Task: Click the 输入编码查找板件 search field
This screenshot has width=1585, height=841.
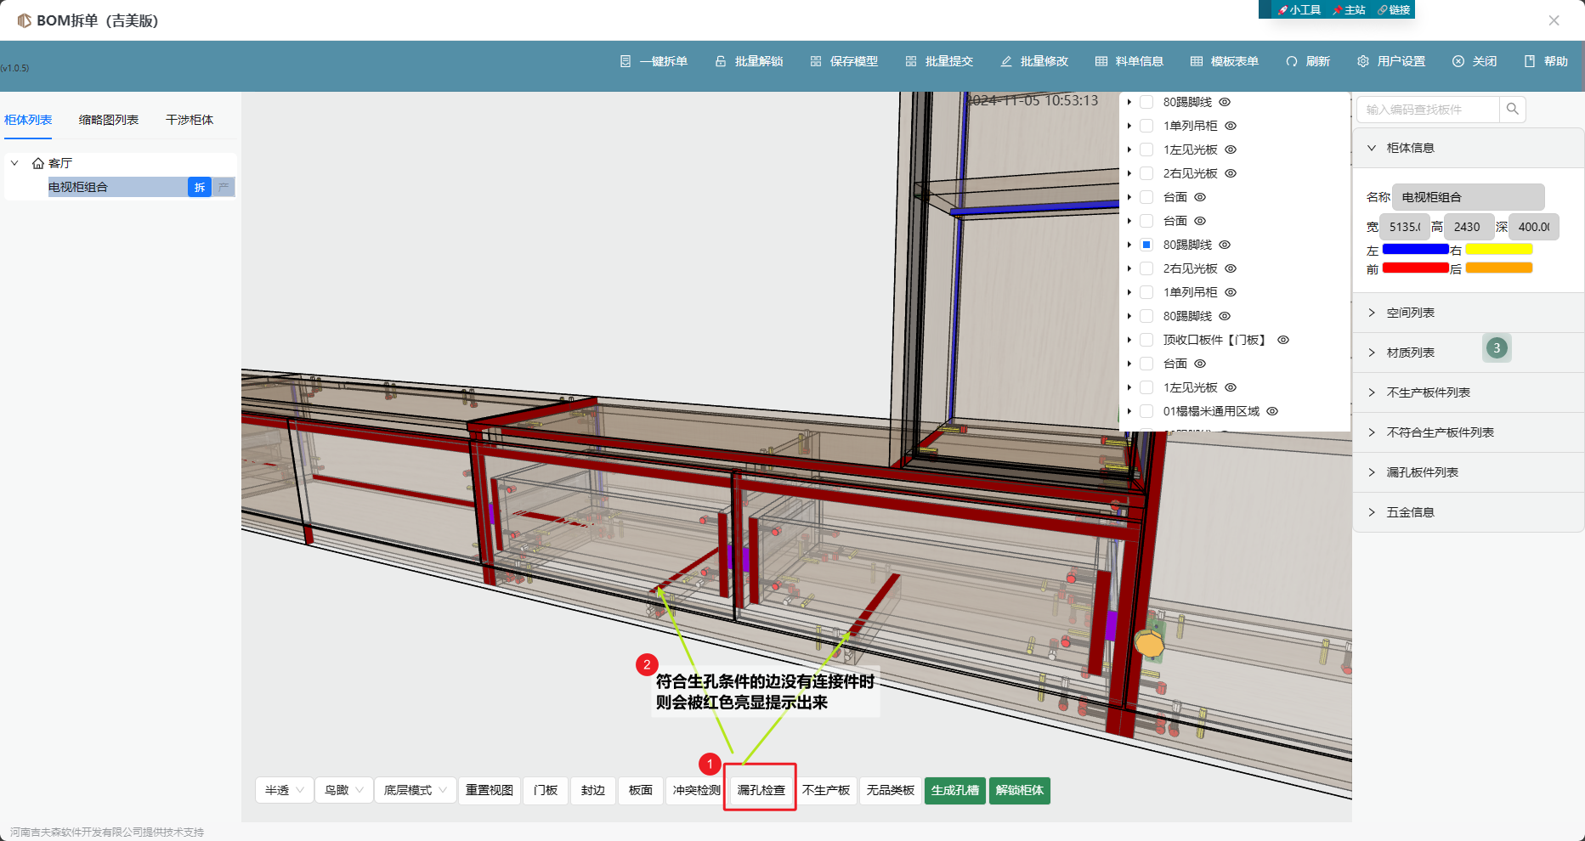Action: tap(1428, 110)
